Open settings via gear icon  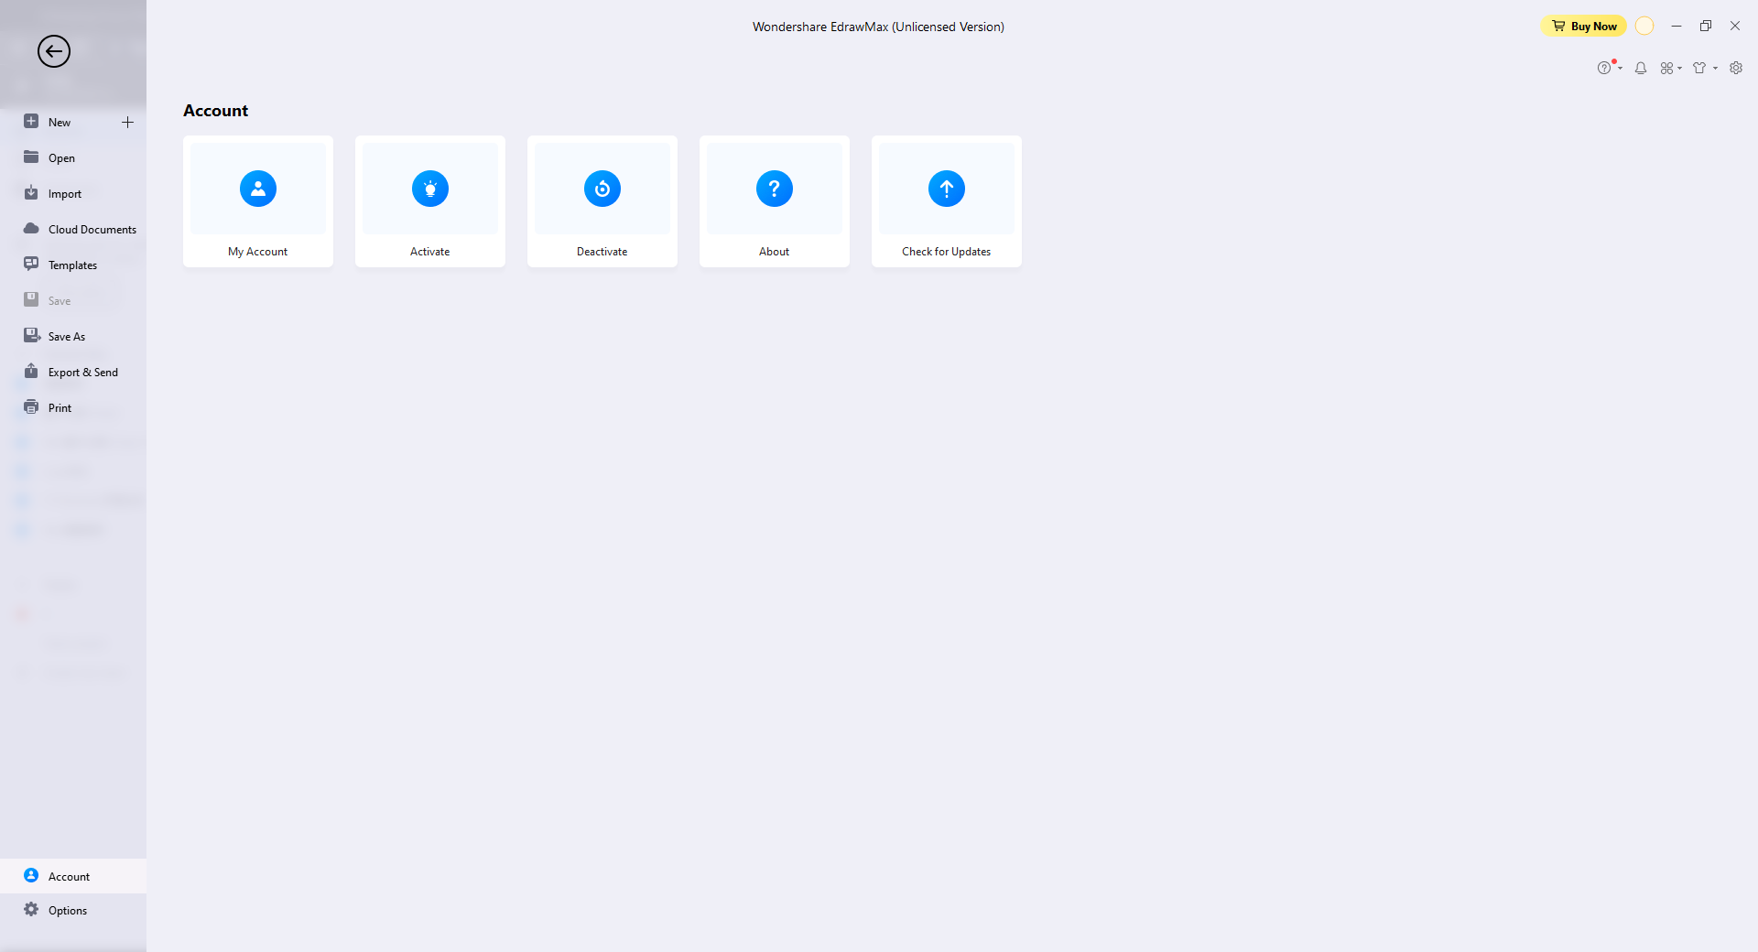click(1736, 68)
